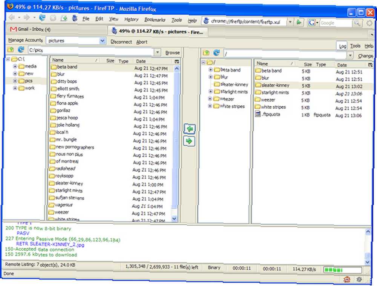Expand starlight mints in the remote tree
Screen dimensions: 377x286
click(x=210, y=91)
